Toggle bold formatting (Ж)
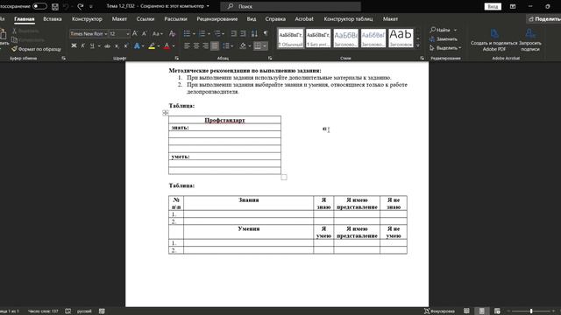This screenshot has height=315, width=561. click(x=74, y=45)
